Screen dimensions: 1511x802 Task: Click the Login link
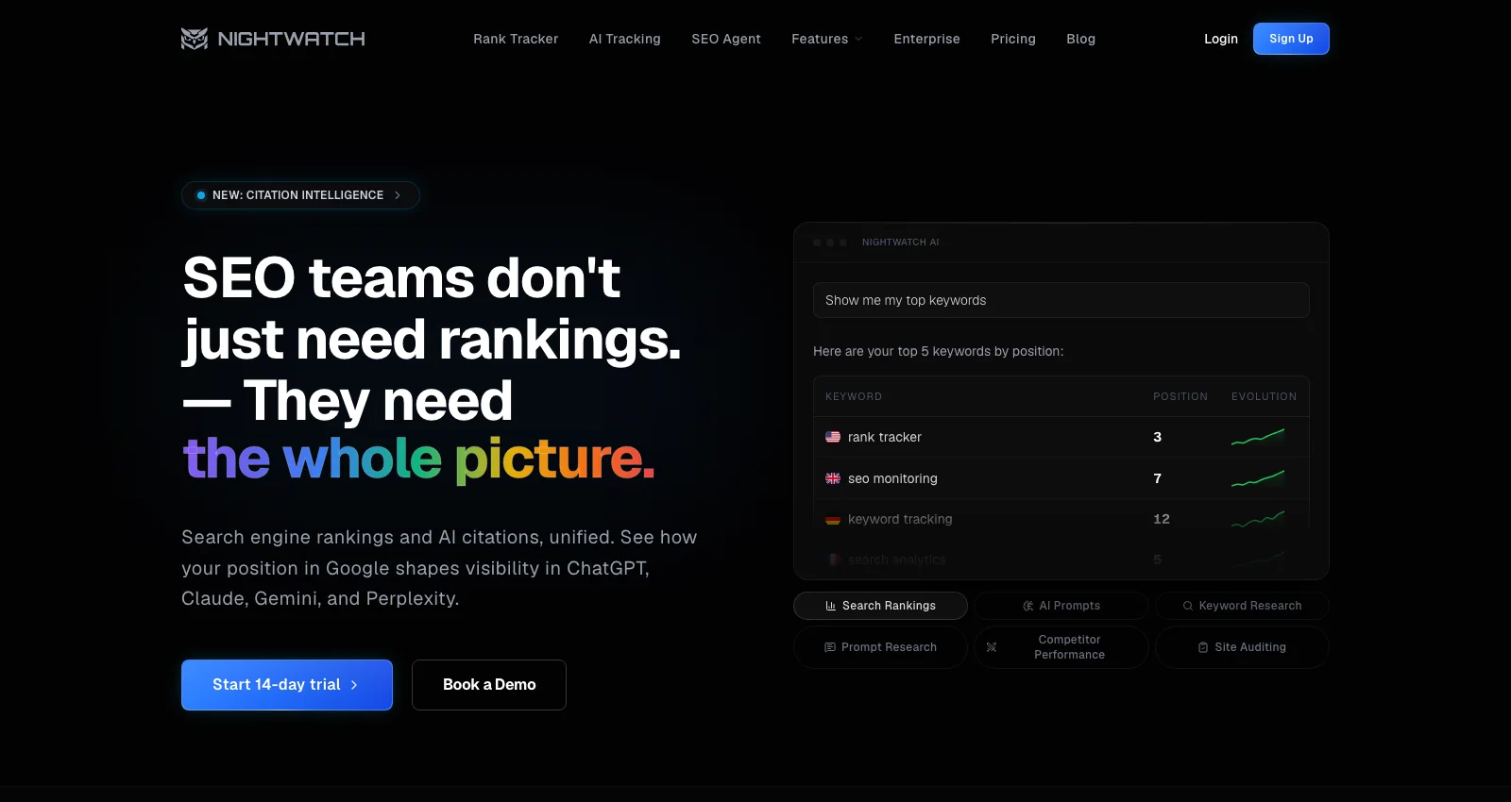pyautogui.click(x=1221, y=39)
